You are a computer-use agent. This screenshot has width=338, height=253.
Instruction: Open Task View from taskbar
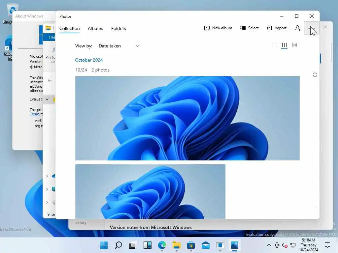click(133, 245)
